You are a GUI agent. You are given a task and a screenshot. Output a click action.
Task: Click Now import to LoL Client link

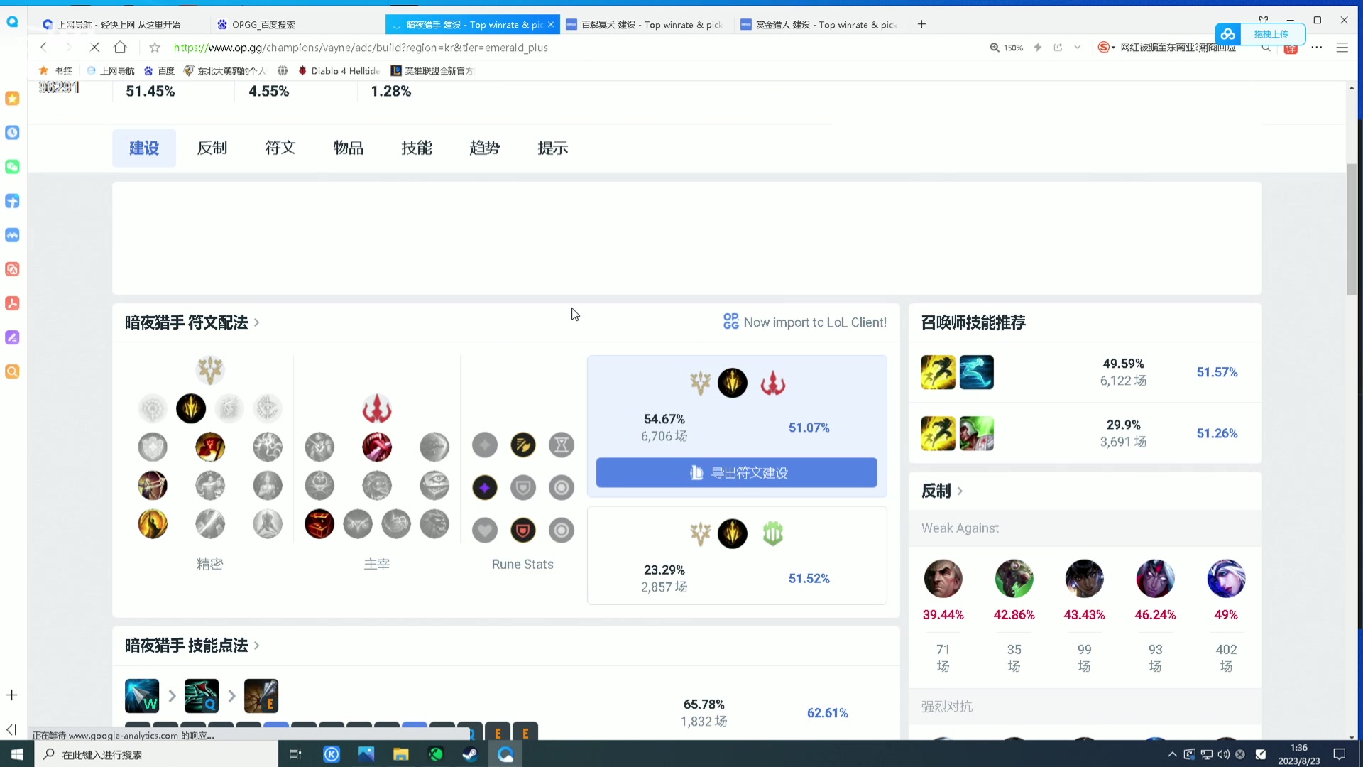[x=805, y=322]
